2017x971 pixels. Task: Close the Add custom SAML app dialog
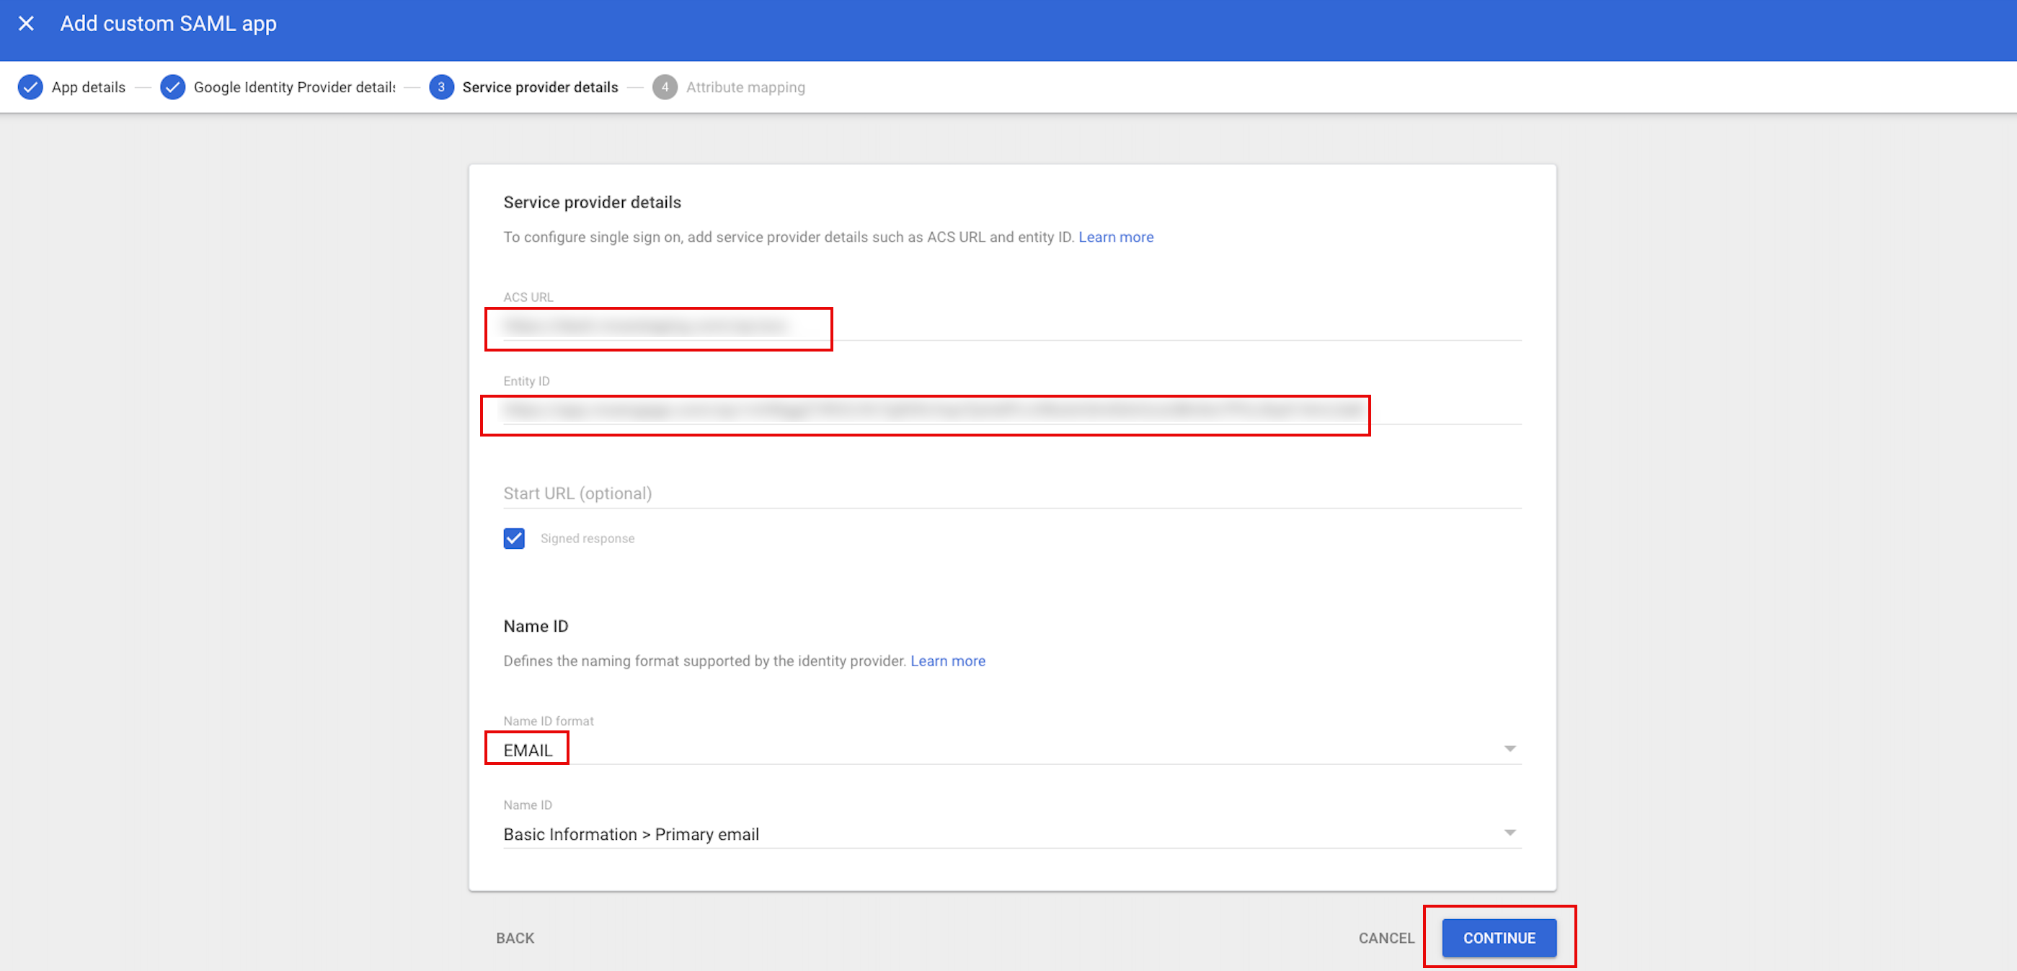click(x=26, y=24)
